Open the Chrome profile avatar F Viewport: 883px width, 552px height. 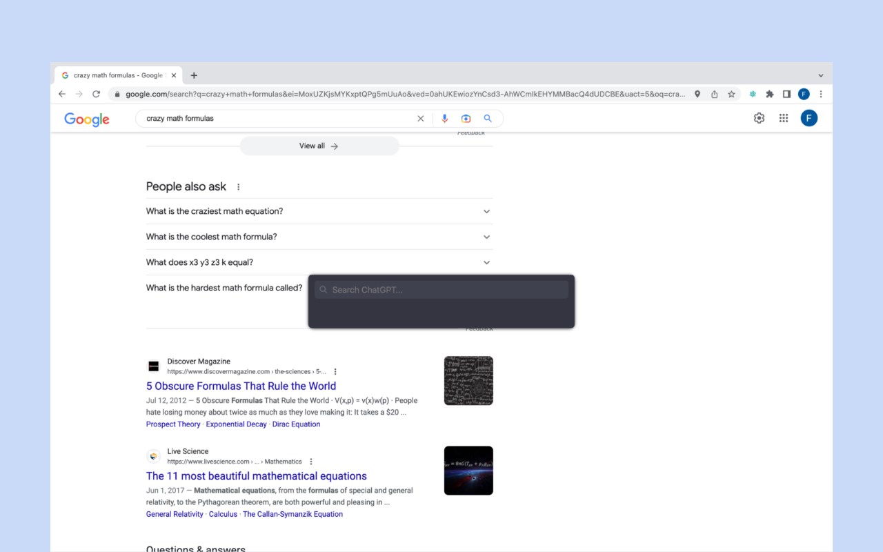[804, 94]
